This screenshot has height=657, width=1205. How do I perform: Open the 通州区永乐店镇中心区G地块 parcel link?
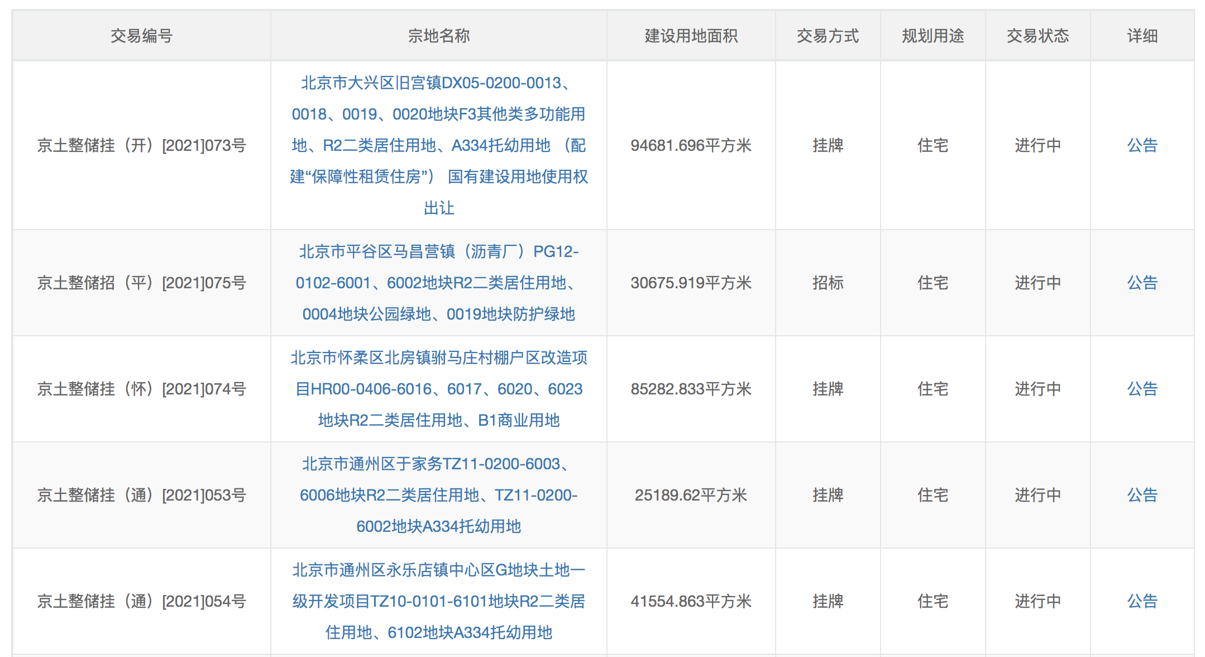pyautogui.click(x=438, y=601)
